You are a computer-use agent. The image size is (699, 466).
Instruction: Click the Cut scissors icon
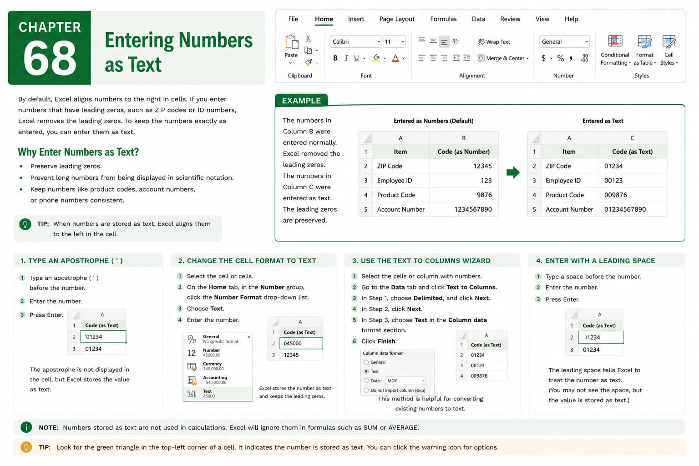coord(308,39)
